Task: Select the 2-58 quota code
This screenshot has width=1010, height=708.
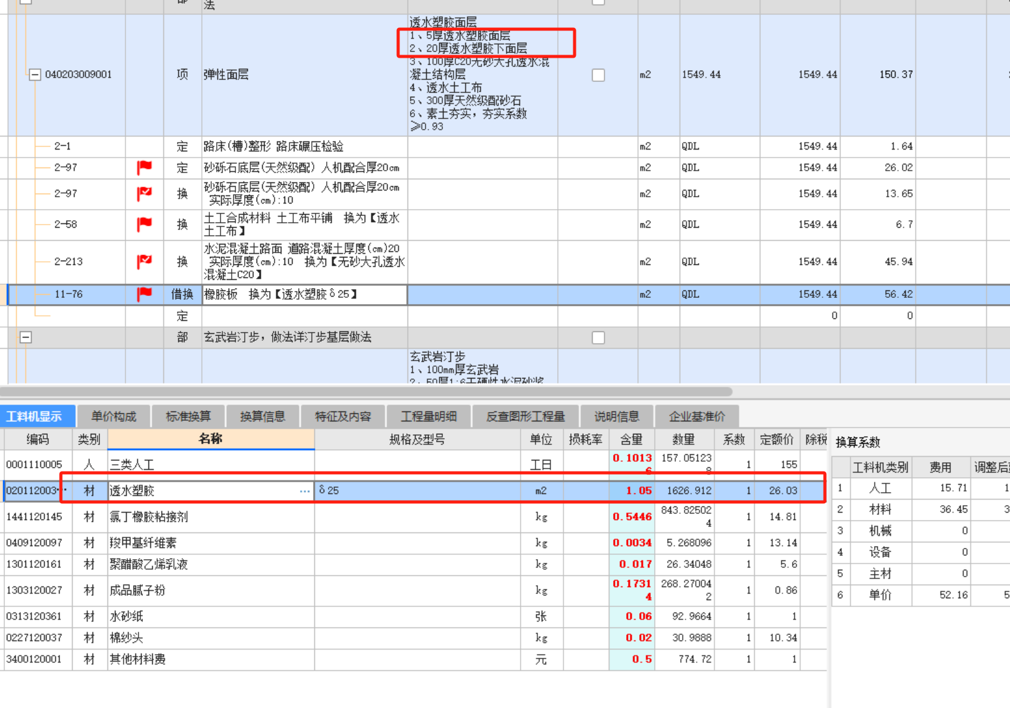Action: click(65, 224)
